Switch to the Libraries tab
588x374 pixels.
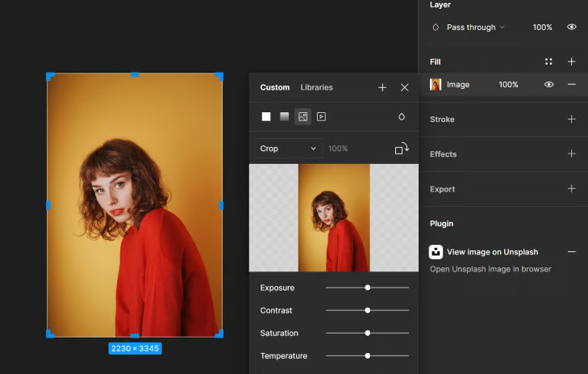click(316, 87)
